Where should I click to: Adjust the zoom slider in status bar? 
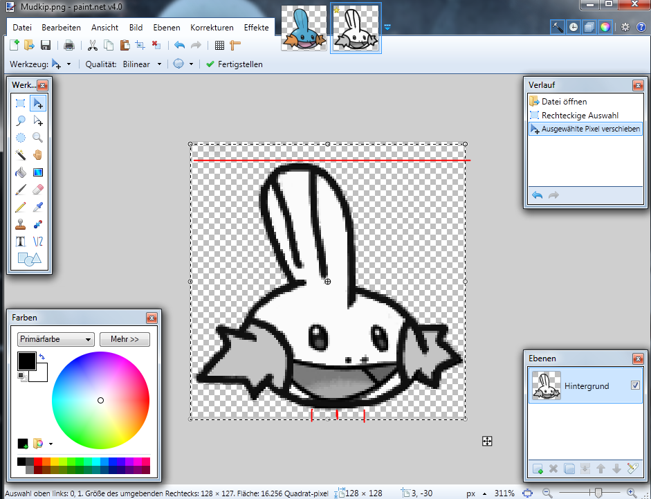[x=598, y=493]
